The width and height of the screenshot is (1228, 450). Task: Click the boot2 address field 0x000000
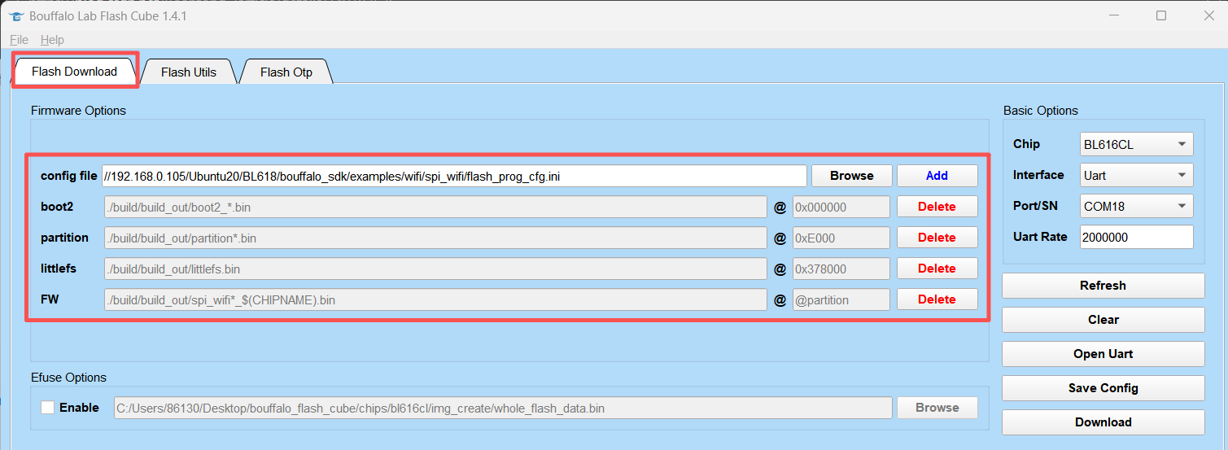[841, 207]
